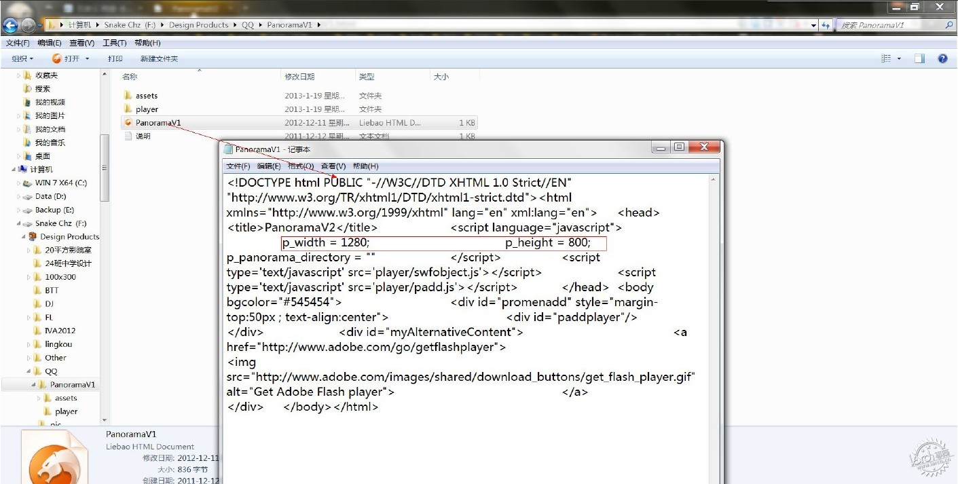
Task: Expand the 收藏夹 tree node
Action: pyautogui.click(x=18, y=75)
